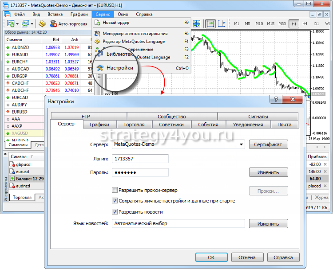Uncheck Сохранять личные настройки и данные при старте
The width and height of the screenshot is (333, 269).
click(x=115, y=201)
